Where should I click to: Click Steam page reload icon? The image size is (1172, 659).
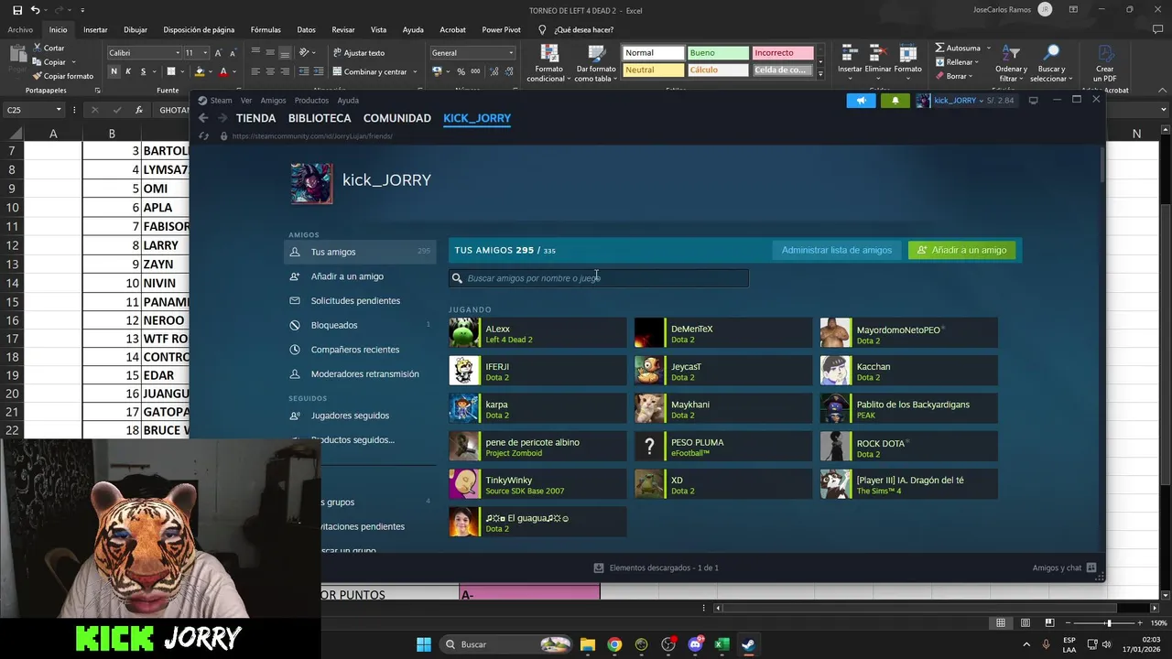point(204,136)
